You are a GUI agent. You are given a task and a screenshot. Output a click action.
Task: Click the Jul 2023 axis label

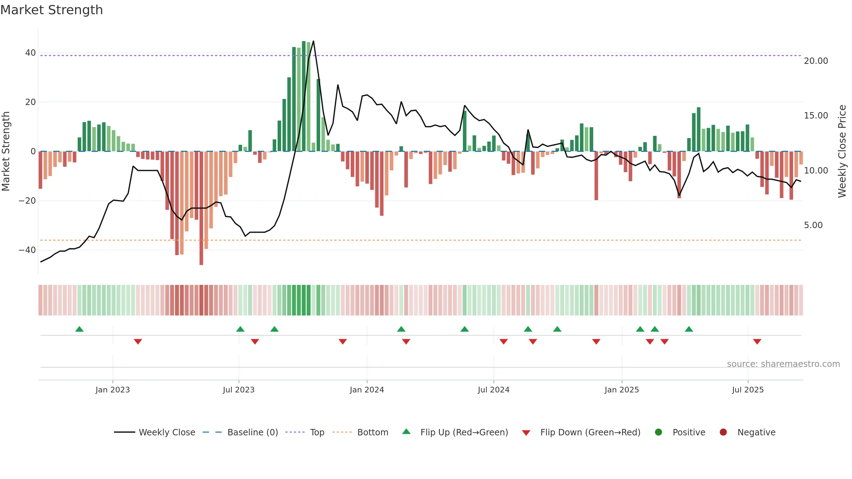pos(239,390)
